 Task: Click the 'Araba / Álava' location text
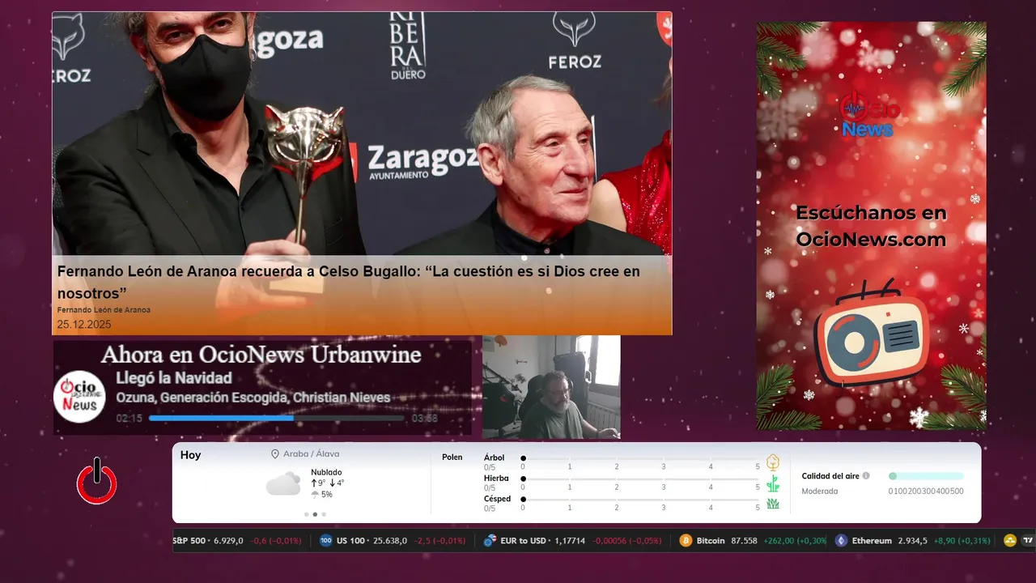click(x=312, y=454)
